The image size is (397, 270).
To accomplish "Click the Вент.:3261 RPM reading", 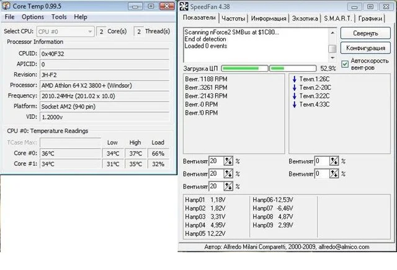I will pos(206,87).
